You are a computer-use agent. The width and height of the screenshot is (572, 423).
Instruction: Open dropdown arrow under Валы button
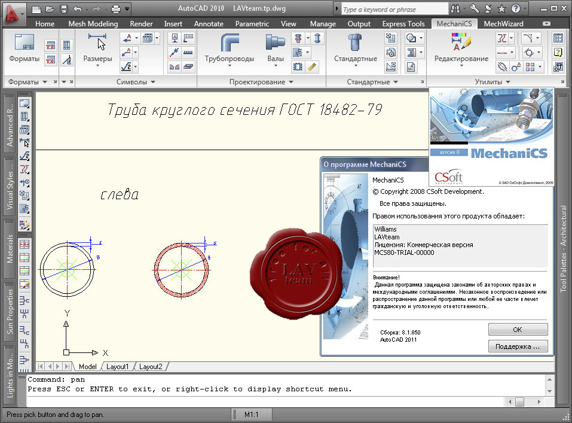pyautogui.click(x=276, y=66)
